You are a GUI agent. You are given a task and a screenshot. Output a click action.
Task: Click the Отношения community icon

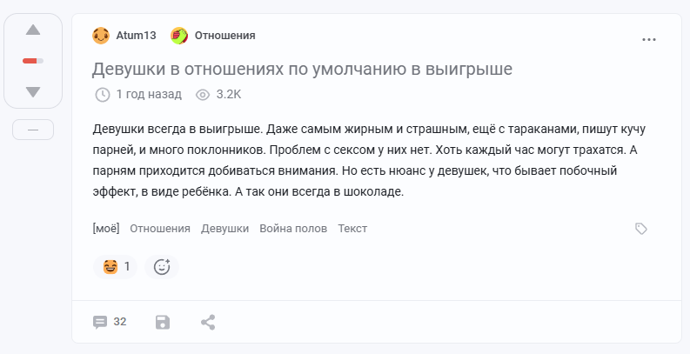pyautogui.click(x=179, y=36)
